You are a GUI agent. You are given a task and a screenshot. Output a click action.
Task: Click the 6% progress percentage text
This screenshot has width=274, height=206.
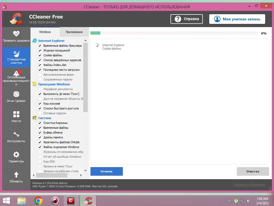point(264,33)
